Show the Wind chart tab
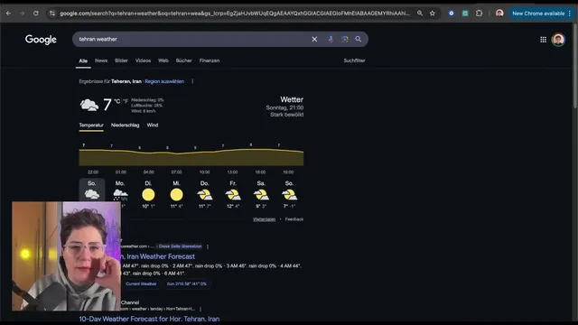 pos(153,125)
